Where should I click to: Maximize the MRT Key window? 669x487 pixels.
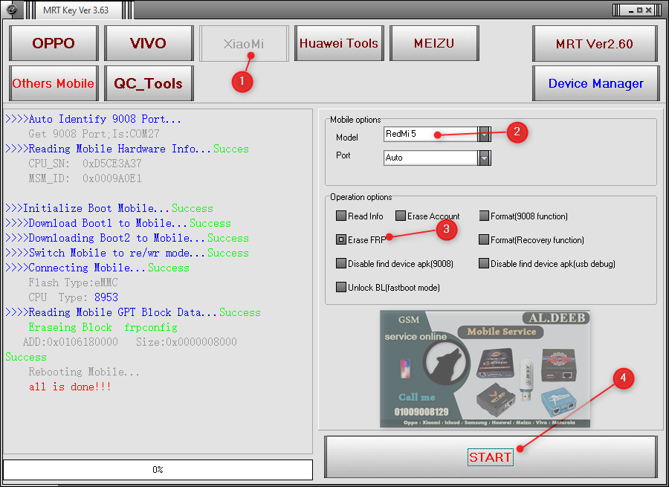click(x=639, y=10)
